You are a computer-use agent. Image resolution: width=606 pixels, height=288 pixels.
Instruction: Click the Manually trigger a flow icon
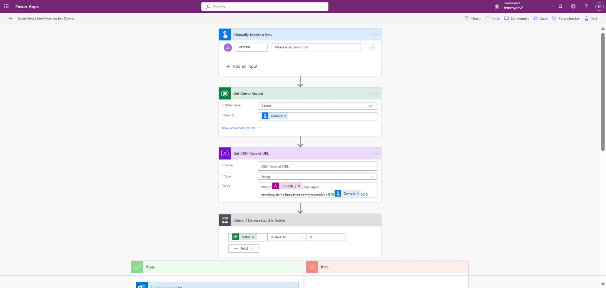tap(225, 35)
